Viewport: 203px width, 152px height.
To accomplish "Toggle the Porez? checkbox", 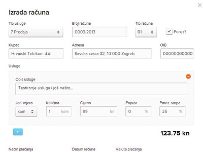I will [169, 32].
